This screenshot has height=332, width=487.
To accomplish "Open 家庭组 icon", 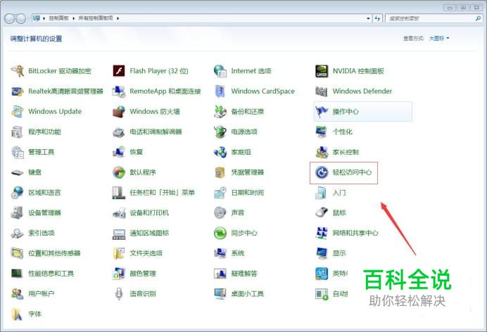I will click(220, 152).
